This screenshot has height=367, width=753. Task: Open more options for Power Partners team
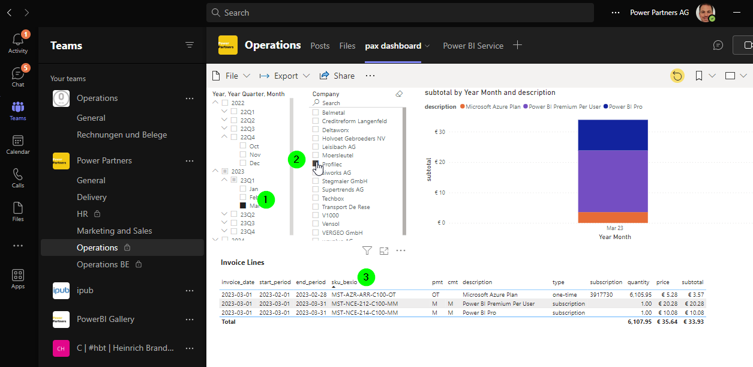190,160
